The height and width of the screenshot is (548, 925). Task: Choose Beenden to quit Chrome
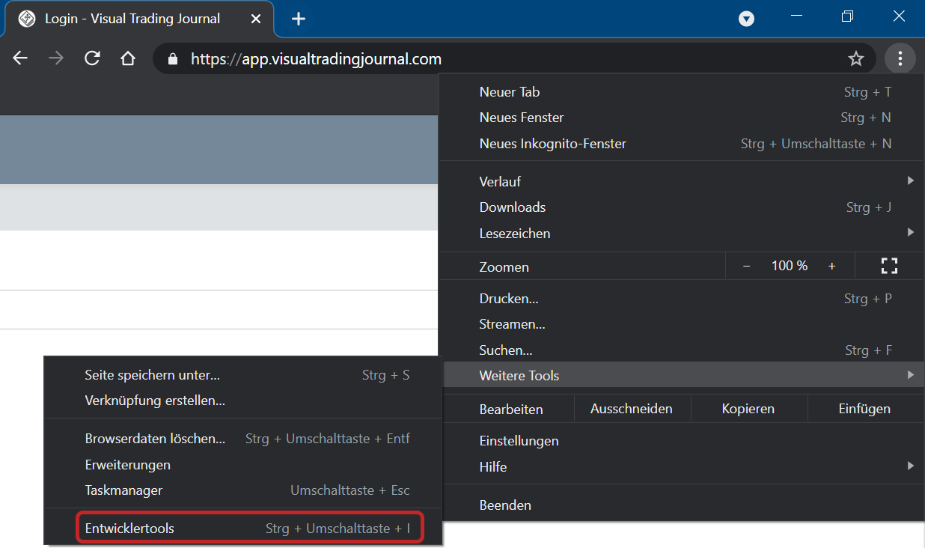point(680,505)
